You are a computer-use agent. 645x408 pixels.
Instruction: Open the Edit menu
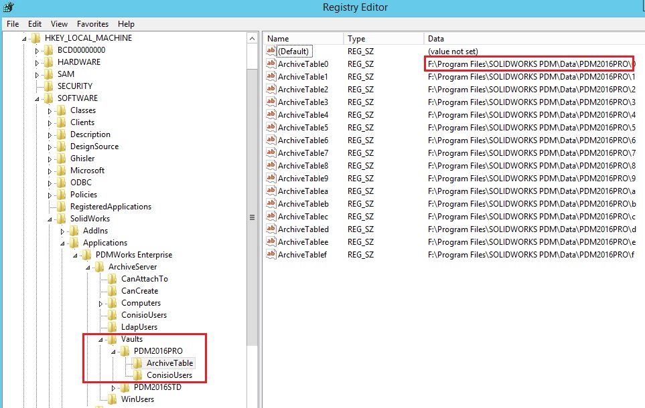click(x=35, y=23)
